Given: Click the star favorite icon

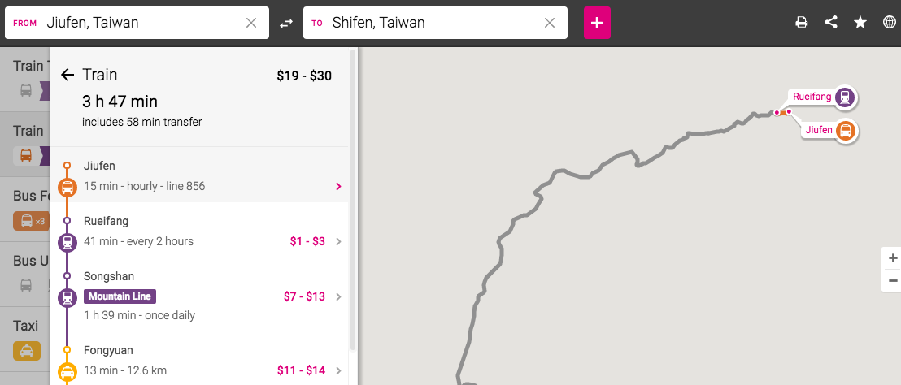Looking at the screenshot, I should 860,23.
